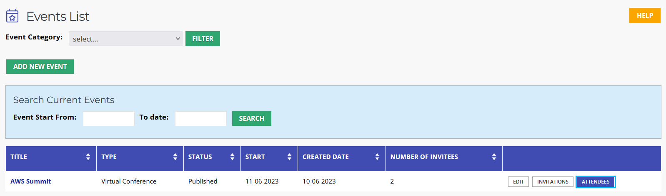Viewport: 666px width, 196px height.
Task: Open the AWS Summit event link
Action: (x=31, y=181)
